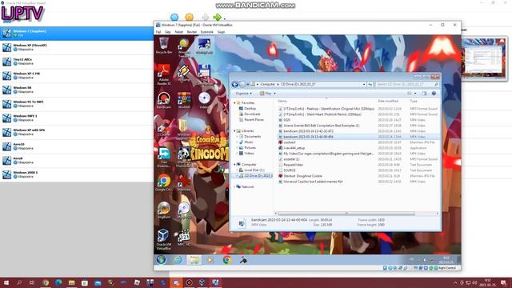
Task: Open the Súgó menu in VM window
Action: pyautogui.click(x=221, y=32)
